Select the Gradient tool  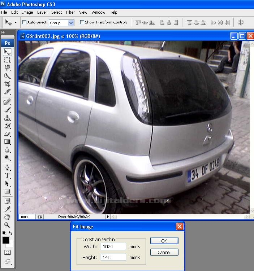click(7, 142)
